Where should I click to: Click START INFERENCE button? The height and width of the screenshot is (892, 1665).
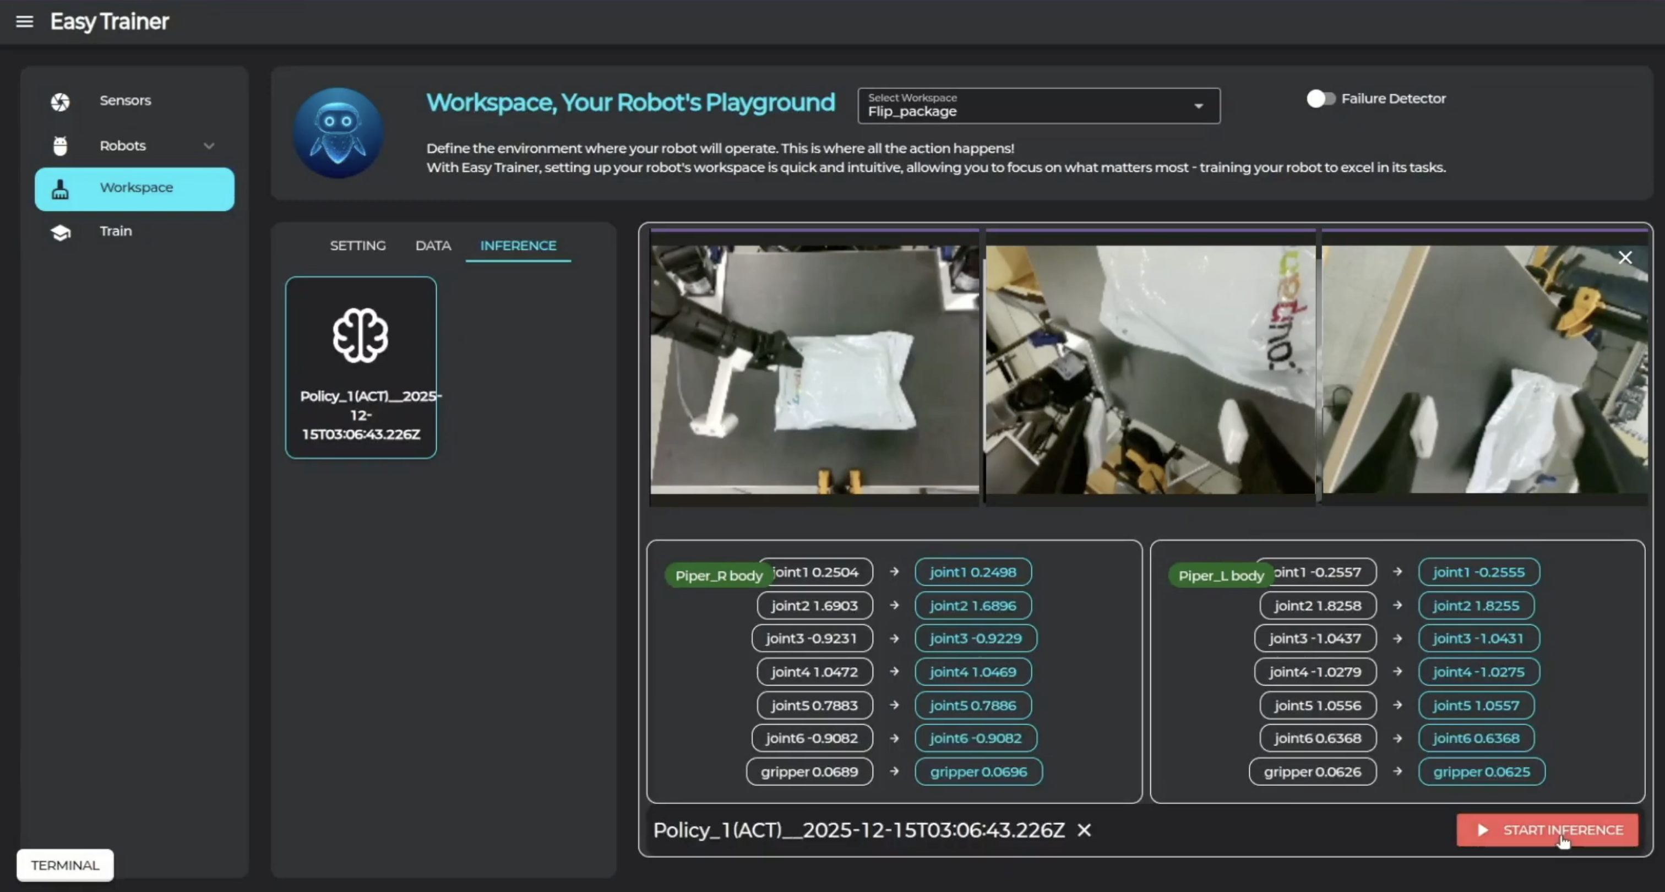coord(1547,830)
